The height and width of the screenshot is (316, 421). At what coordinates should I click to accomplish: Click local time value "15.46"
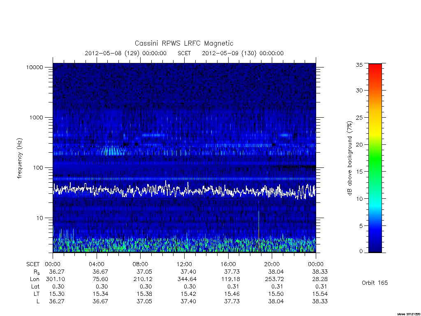pos(232,294)
